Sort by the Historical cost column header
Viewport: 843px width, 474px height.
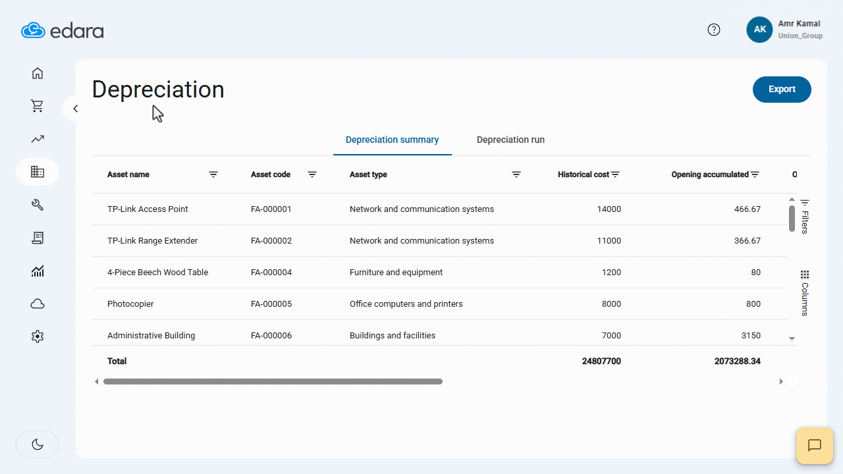coord(584,174)
